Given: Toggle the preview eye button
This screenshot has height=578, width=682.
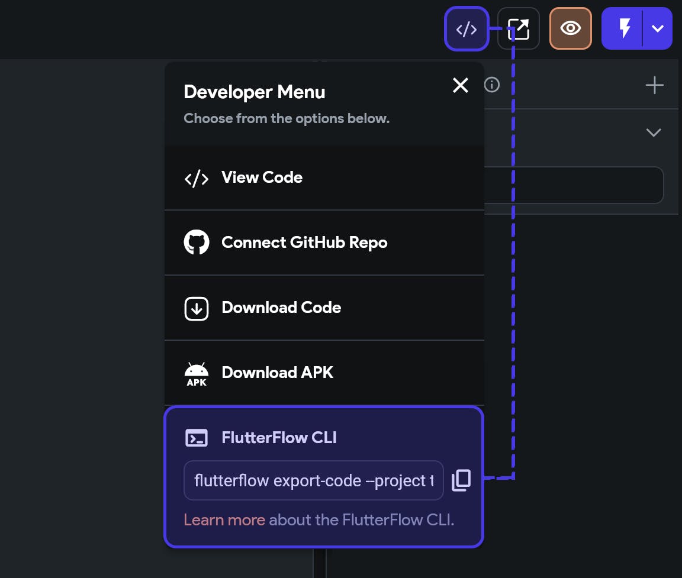Looking at the screenshot, I should coord(571,28).
